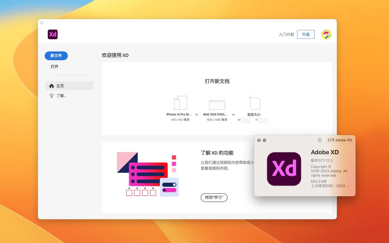
Task: Open the 了解 learn tab in sidebar
Action: (61, 96)
